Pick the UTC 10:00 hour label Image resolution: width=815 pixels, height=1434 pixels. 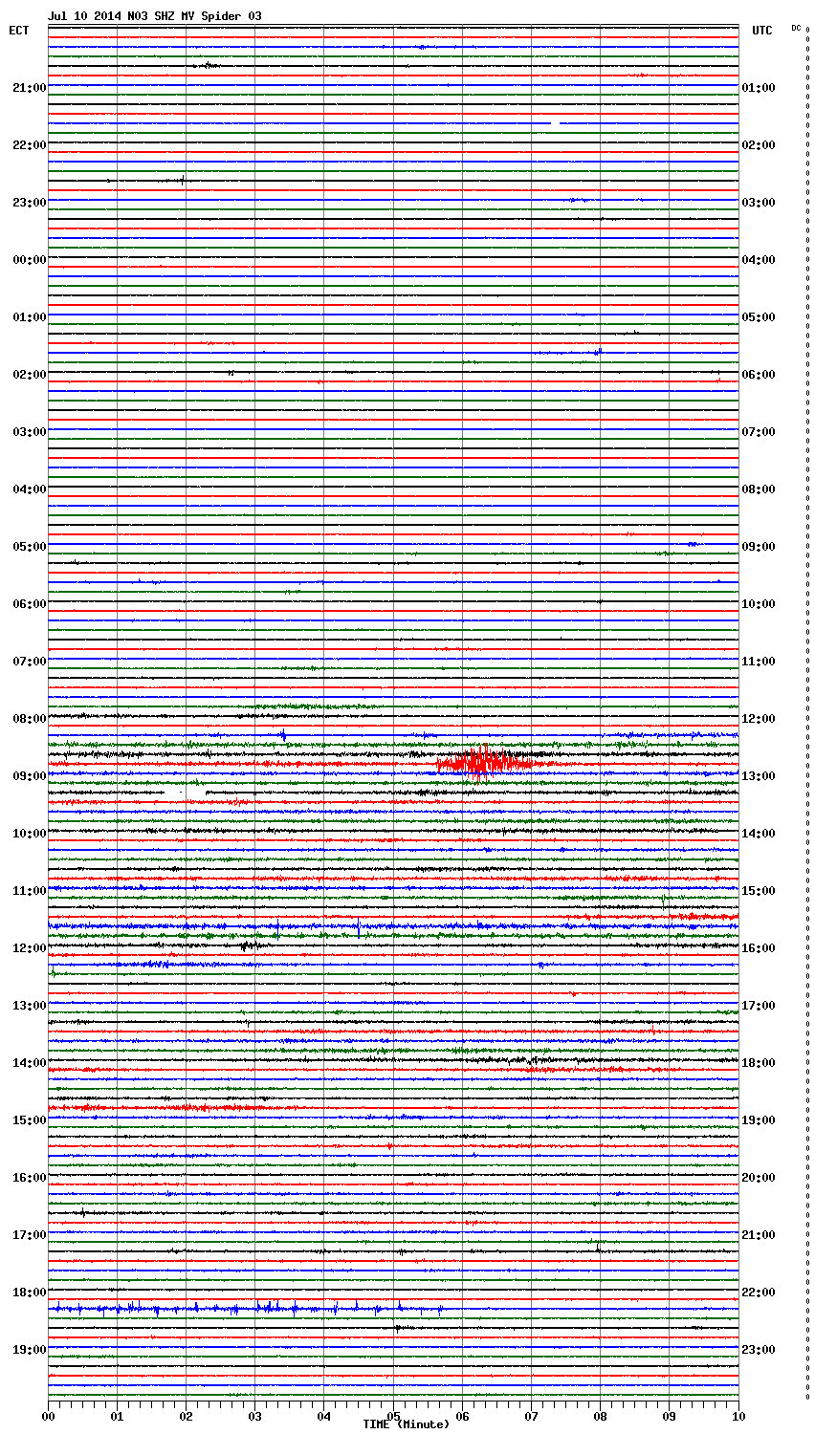point(759,604)
